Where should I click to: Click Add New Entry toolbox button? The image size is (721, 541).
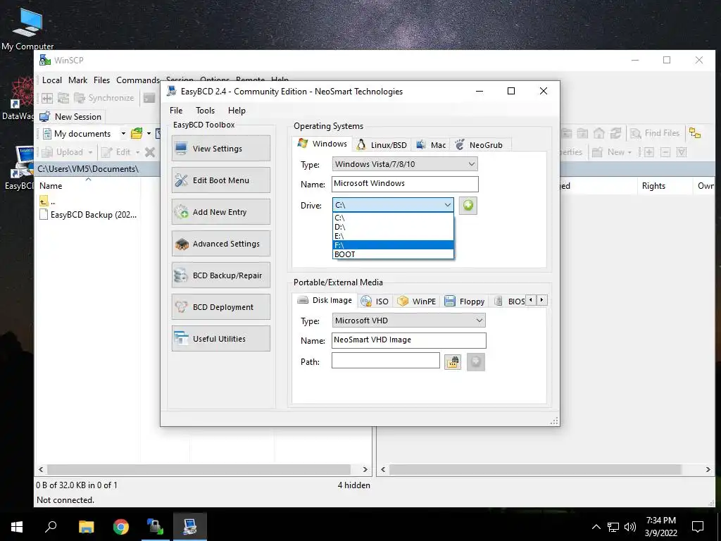[x=220, y=211]
